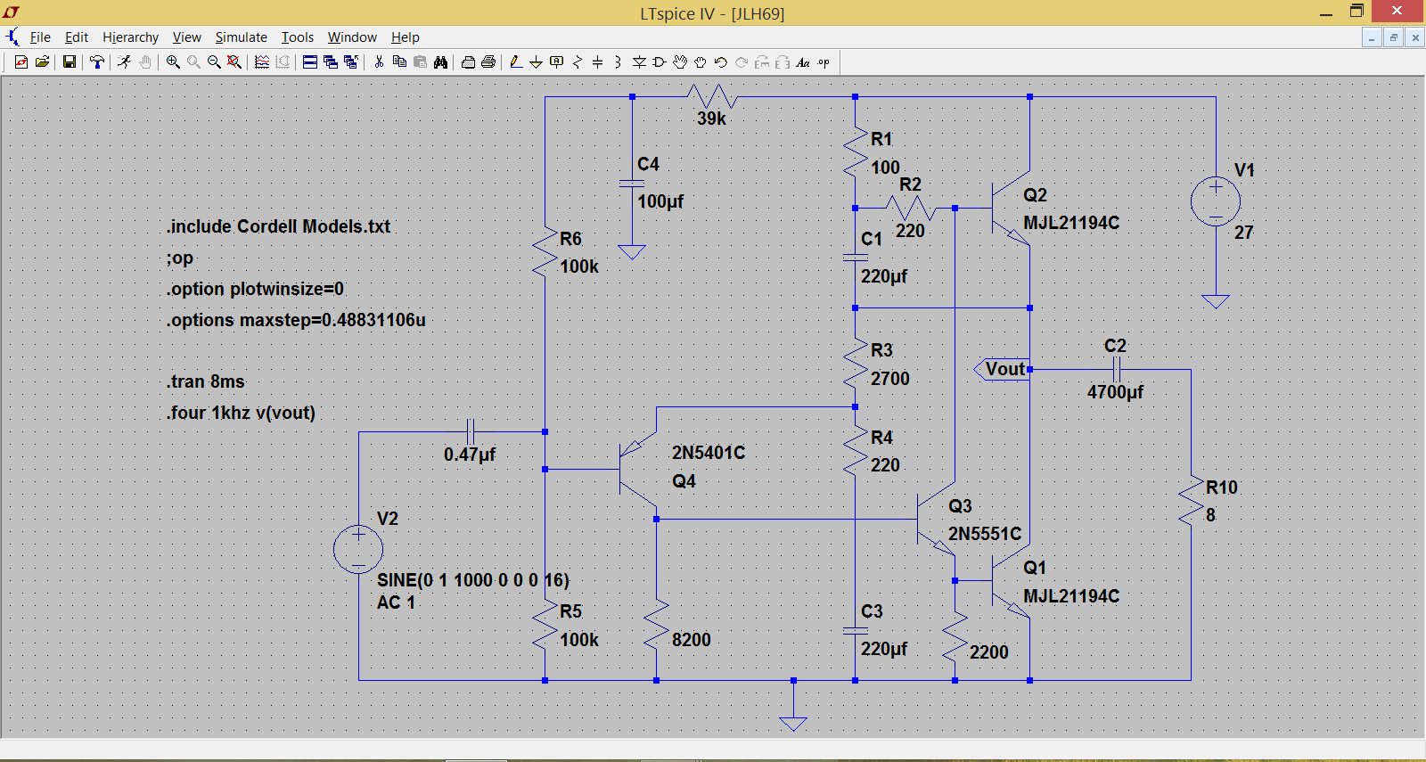Click the 'SINE(0 1 1000 0 0 0 16)' value
1426x762 pixels.
[x=473, y=580]
